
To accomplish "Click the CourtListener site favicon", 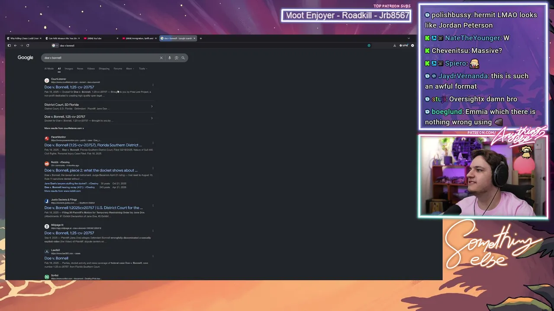I will tap(47, 80).
